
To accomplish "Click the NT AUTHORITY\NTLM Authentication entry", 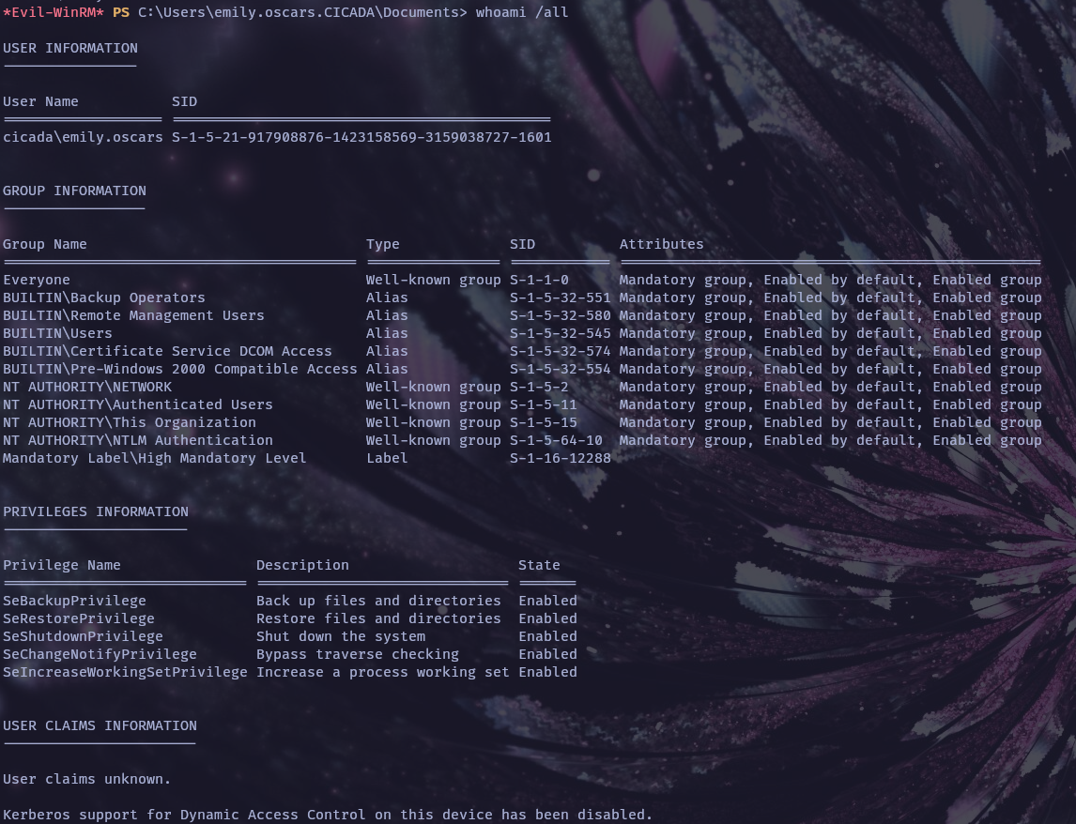I will tap(138, 440).
